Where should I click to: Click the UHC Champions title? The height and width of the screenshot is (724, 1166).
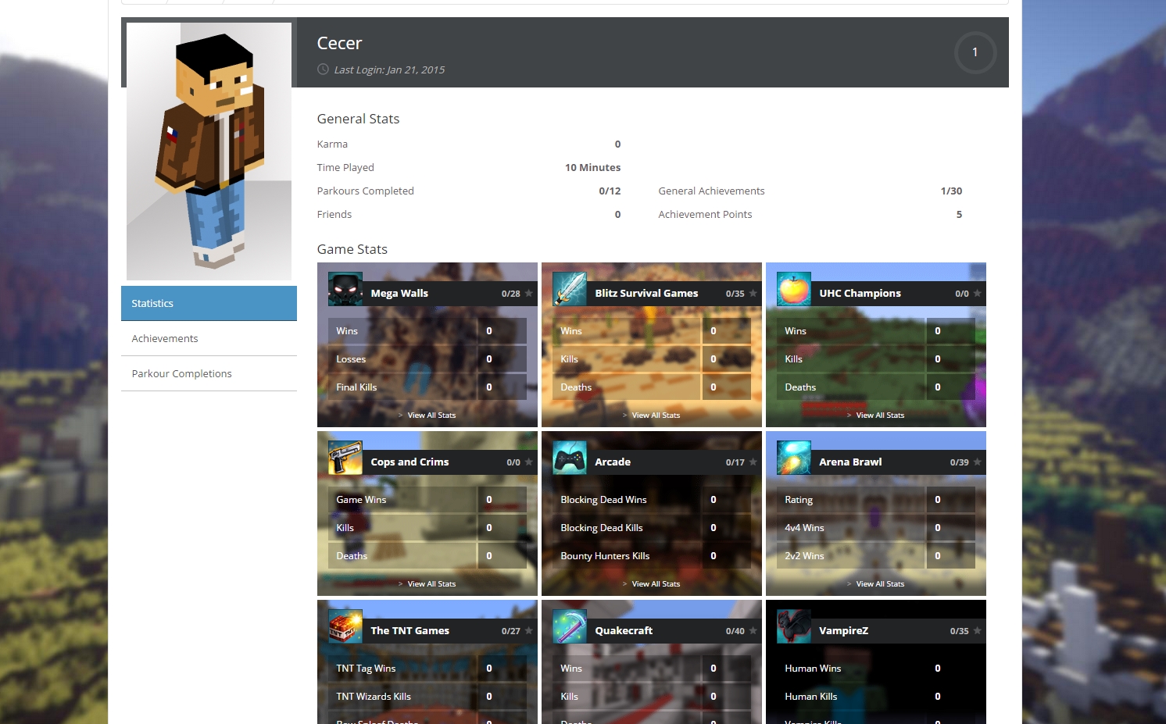pyautogui.click(x=860, y=294)
